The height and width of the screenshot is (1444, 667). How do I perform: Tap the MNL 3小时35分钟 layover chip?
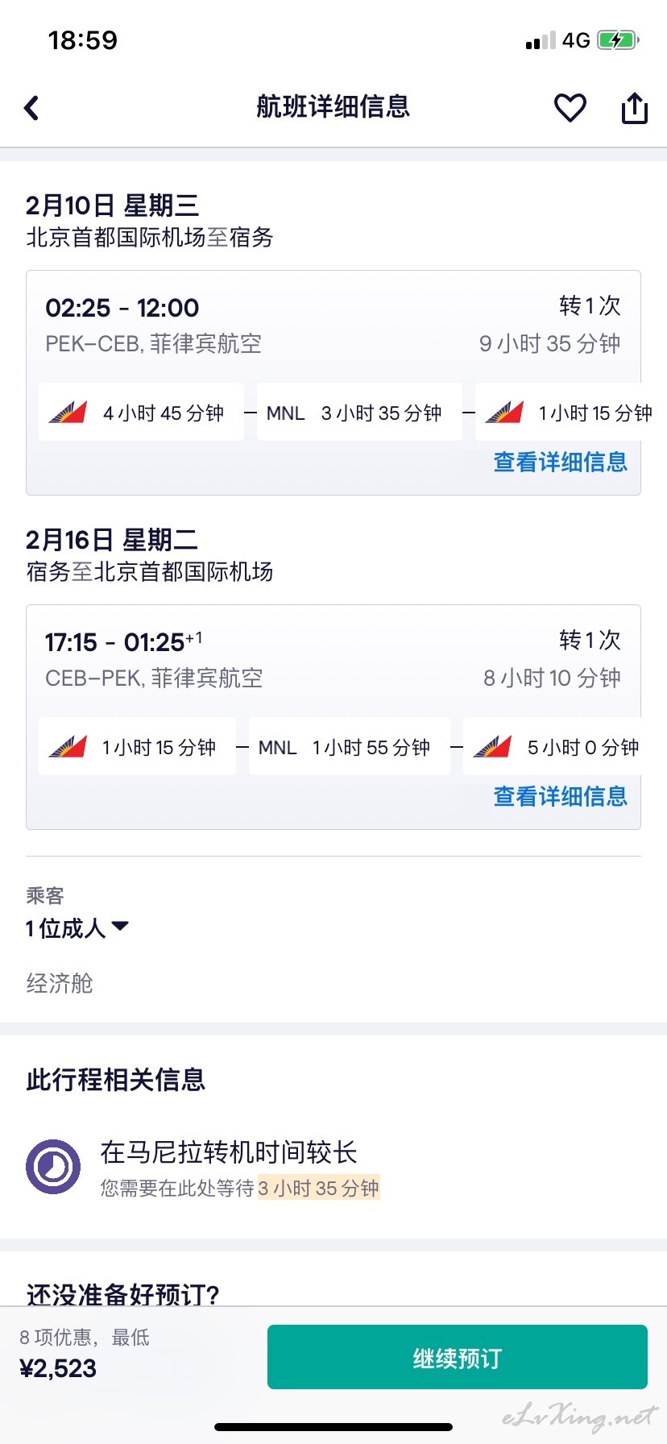(359, 413)
